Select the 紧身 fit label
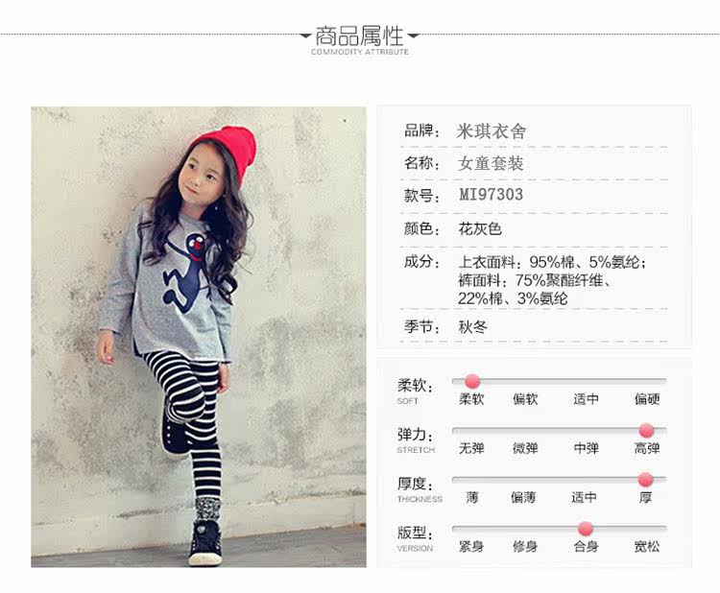This screenshot has height=593, width=720. pyautogui.click(x=471, y=546)
